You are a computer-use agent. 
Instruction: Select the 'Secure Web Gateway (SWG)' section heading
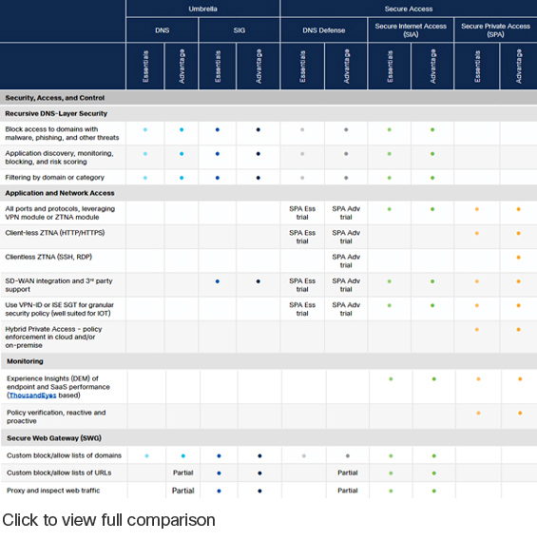point(54,438)
